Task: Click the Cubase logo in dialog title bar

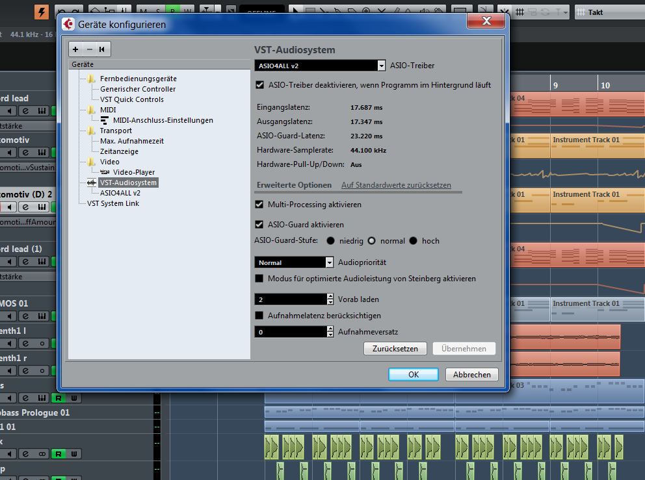Action: pos(68,24)
